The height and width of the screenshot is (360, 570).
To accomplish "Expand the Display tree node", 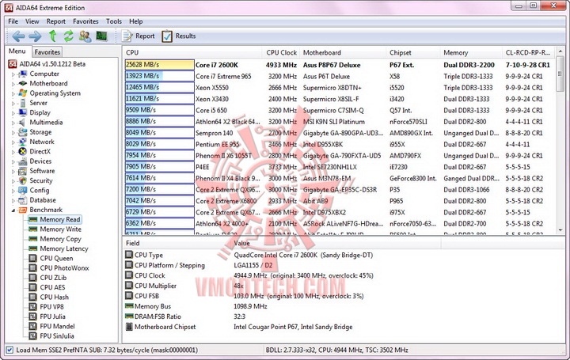I will tap(13, 113).
